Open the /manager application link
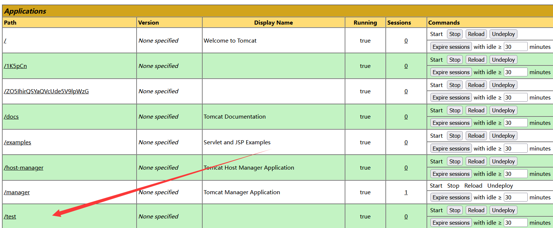 [17, 192]
